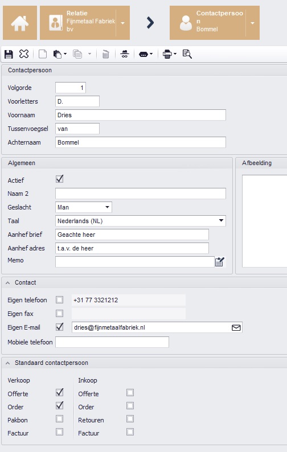The height and width of the screenshot is (452, 287).
Task: Open the search magnifier document icon
Action: coord(187,54)
